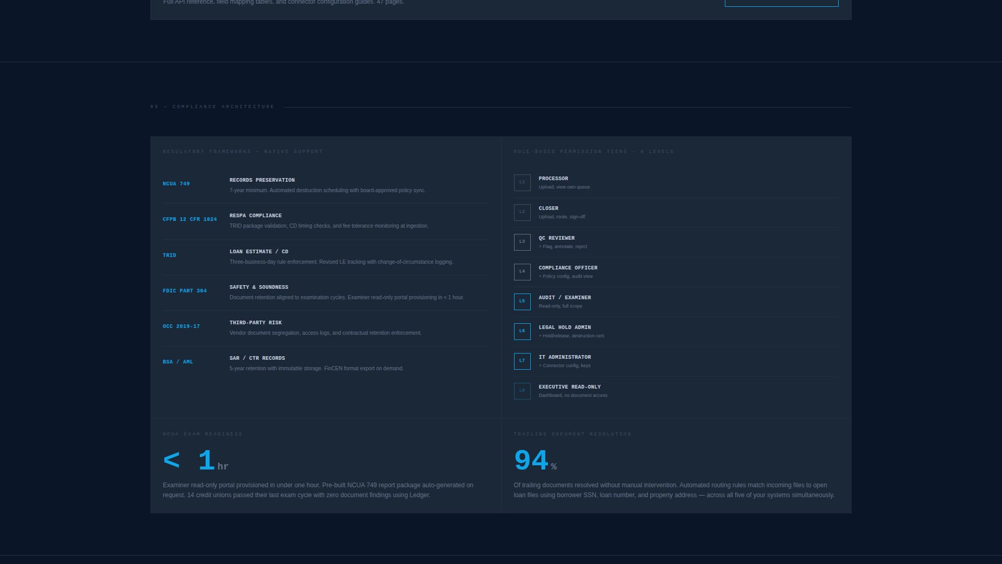The width and height of the screenshot is (1002, 564).
Task: Click the '03 — Compliance Architecture' section label
Action: point(212,107)
